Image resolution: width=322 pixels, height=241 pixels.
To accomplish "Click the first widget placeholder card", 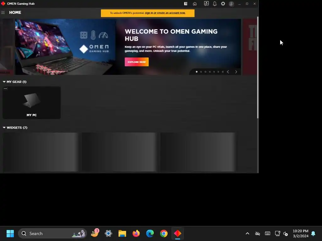I will coord(41,152).
